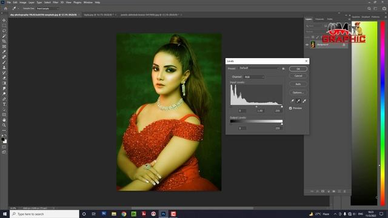
Task: Switch to the second document tab
Action: 99,15
